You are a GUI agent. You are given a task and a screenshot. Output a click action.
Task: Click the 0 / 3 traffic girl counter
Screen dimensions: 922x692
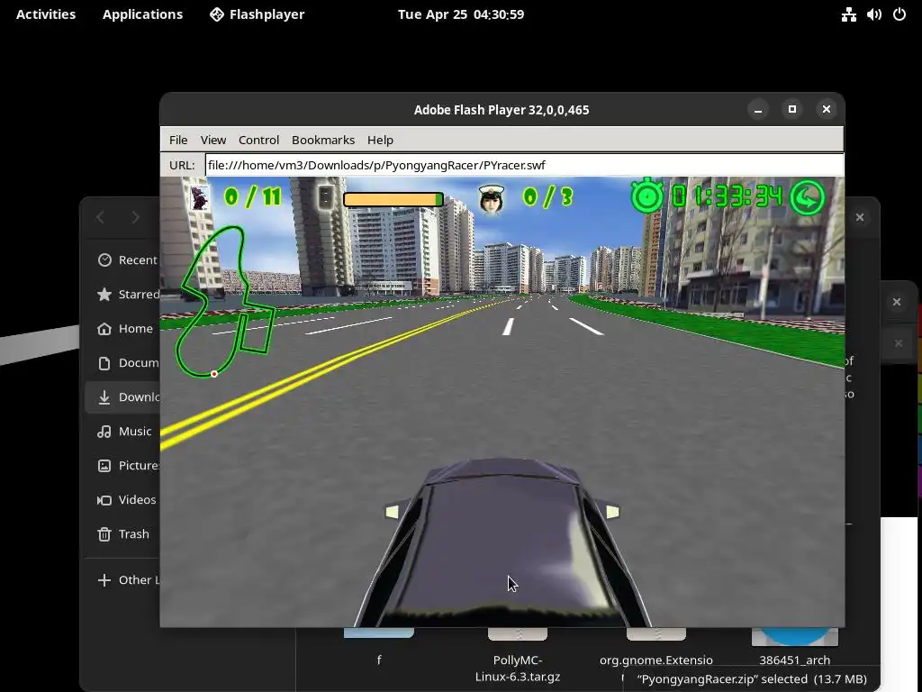point(547,197)
